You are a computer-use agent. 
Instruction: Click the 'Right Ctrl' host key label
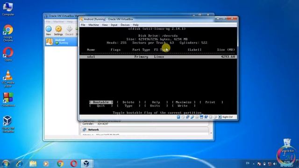tap(228, 117)
